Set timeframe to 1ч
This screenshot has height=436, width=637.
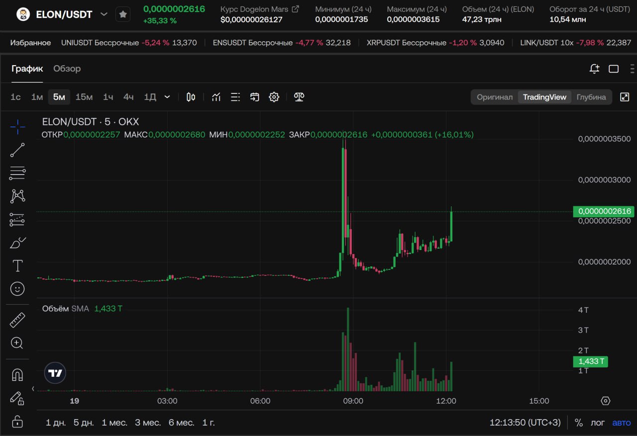click(x=108, y=97)
